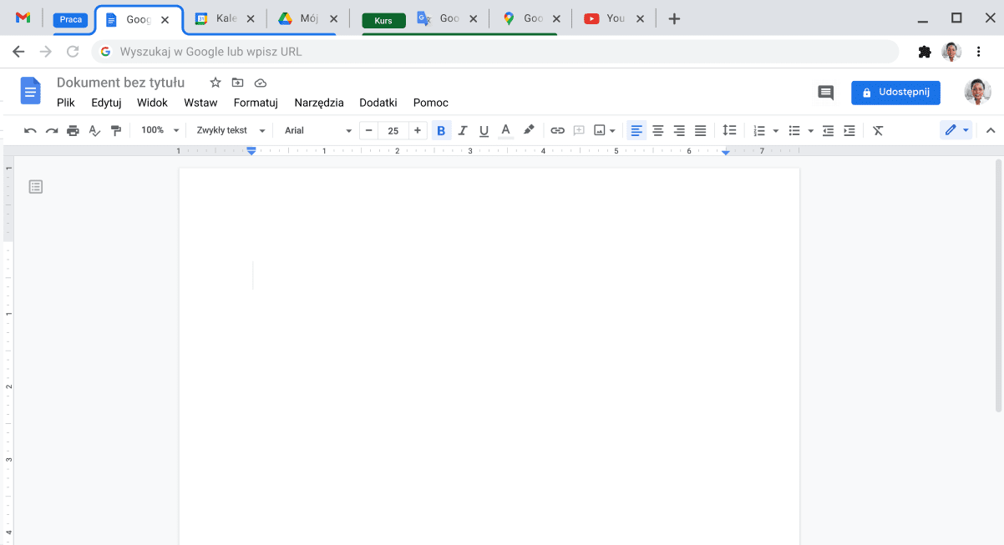Expand the insert image dropdown arrow

[x=612, y=131]
